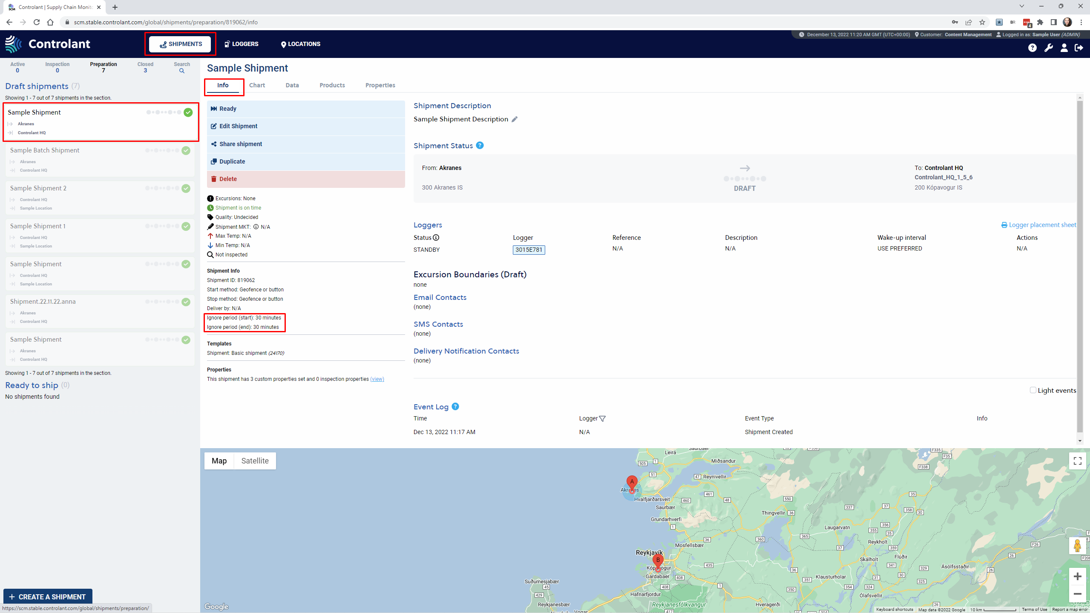Toggle map fullscreen view

pos(1078,460)
